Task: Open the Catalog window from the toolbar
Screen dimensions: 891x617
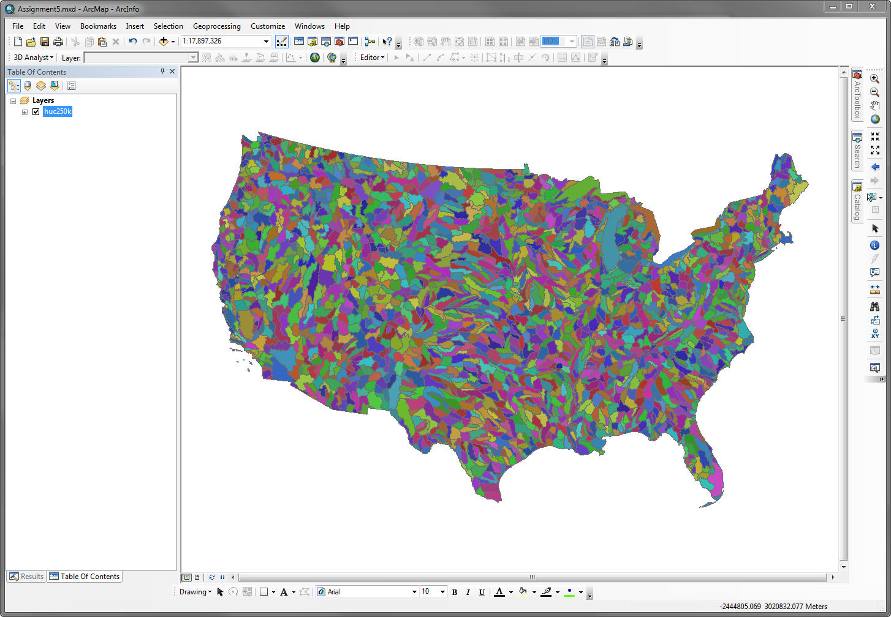Action: click(313, 42)
